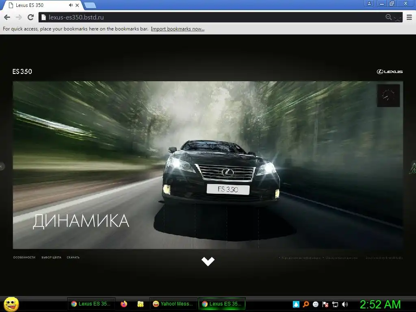Close the Lexus ES 350 tab

(x=77, y=5)
